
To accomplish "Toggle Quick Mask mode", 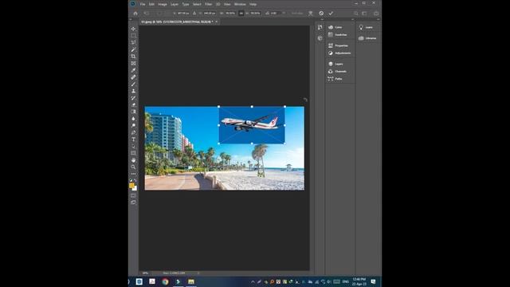I will coord(133,195).
